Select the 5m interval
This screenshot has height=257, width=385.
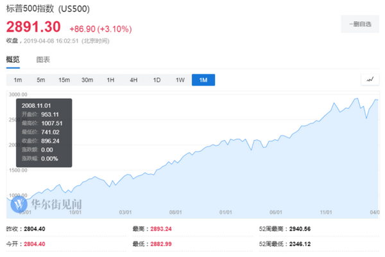click(41, 80)
